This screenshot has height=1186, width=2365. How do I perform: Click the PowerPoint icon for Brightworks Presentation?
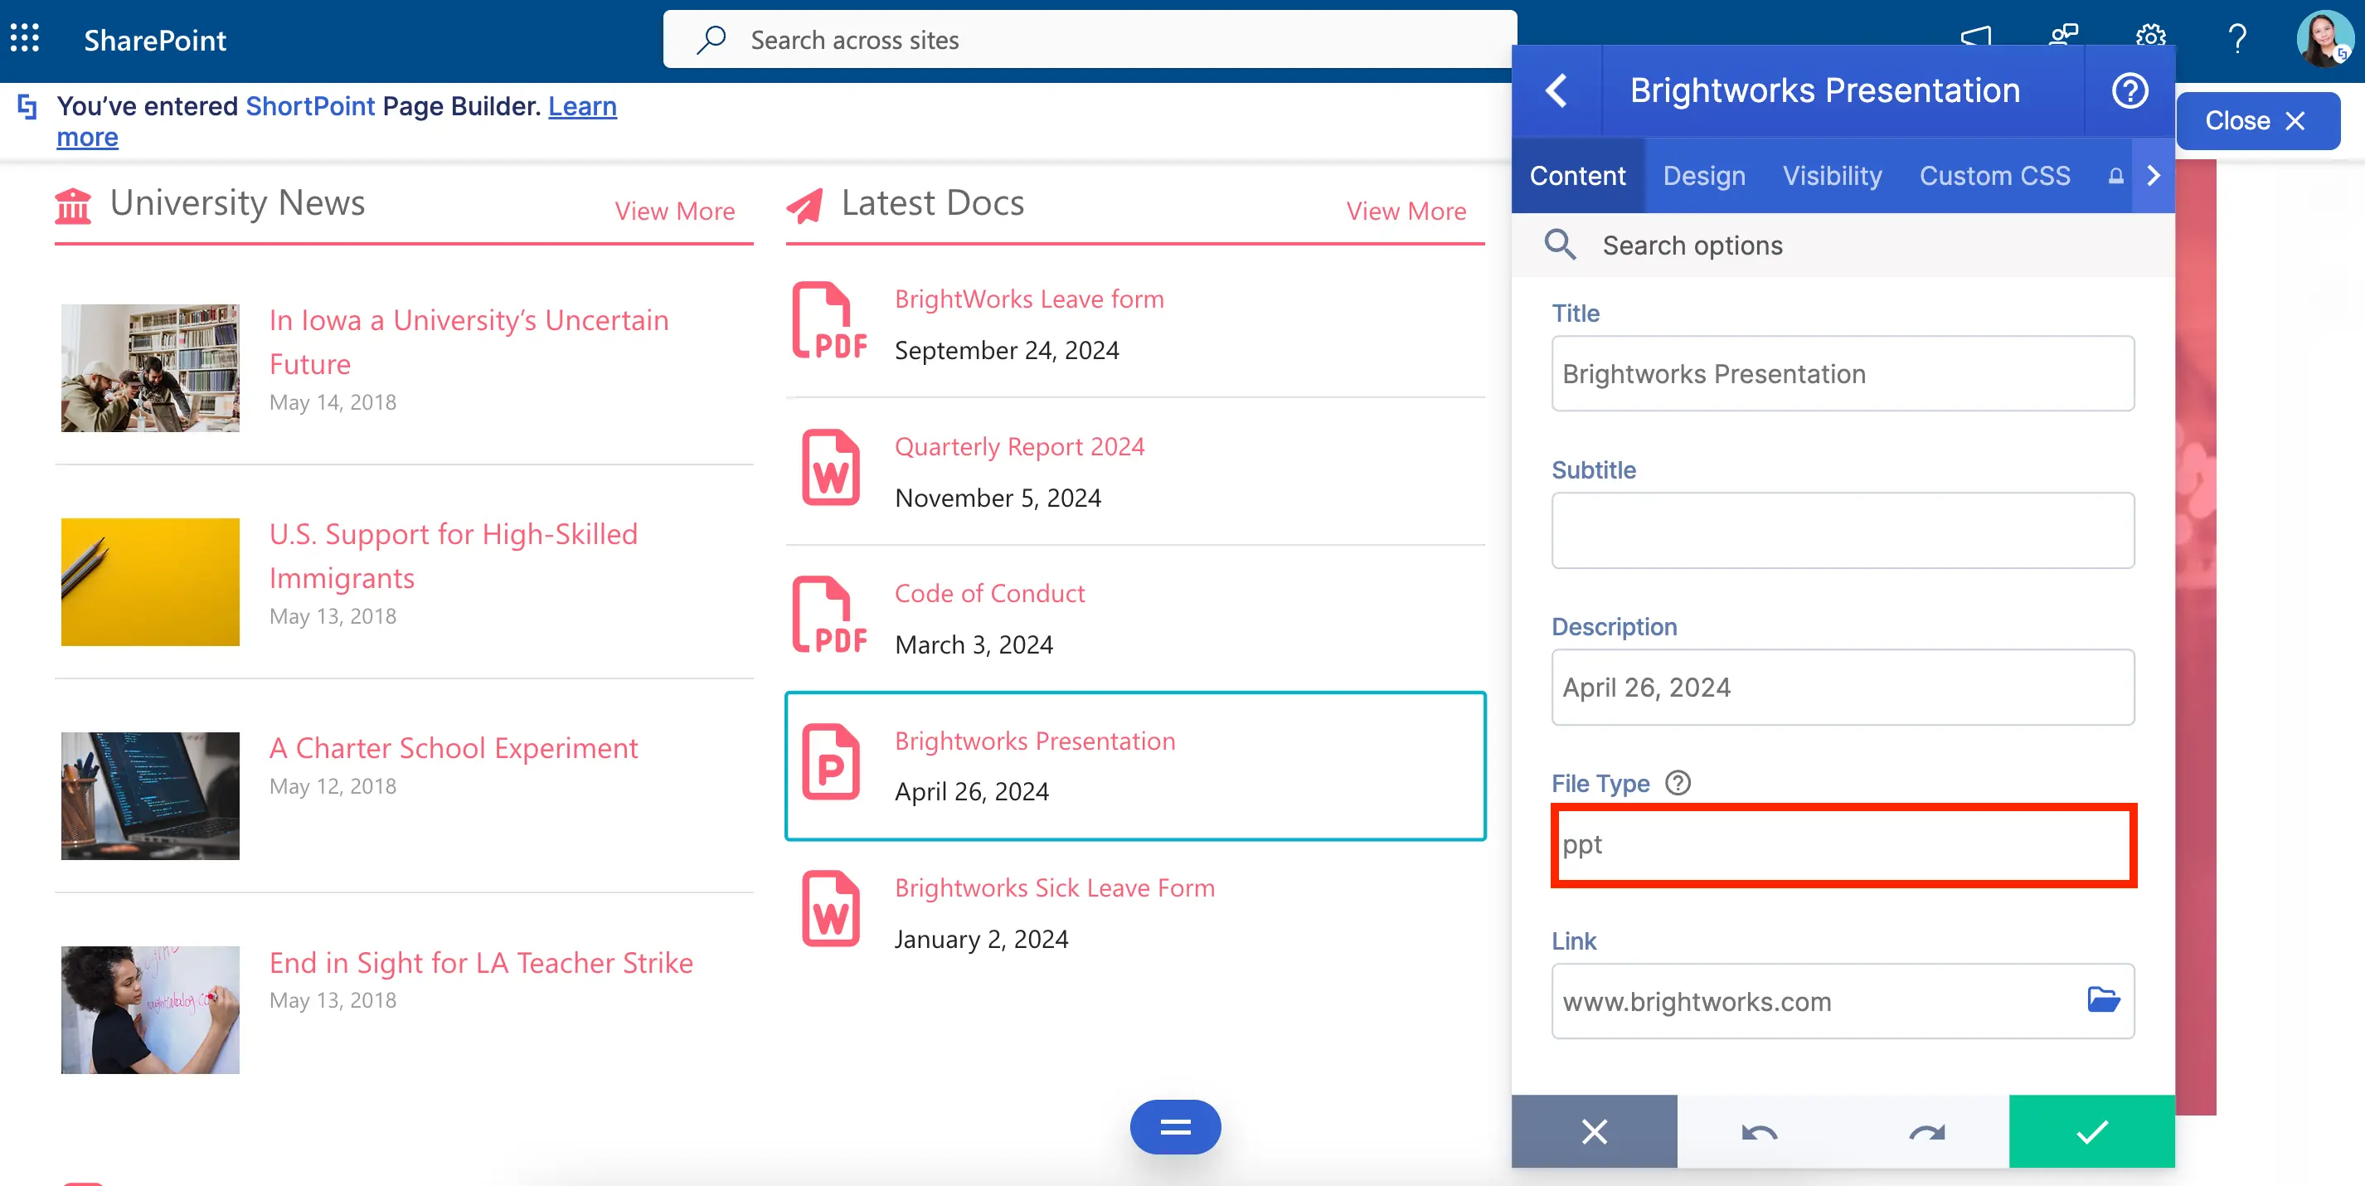831,762
